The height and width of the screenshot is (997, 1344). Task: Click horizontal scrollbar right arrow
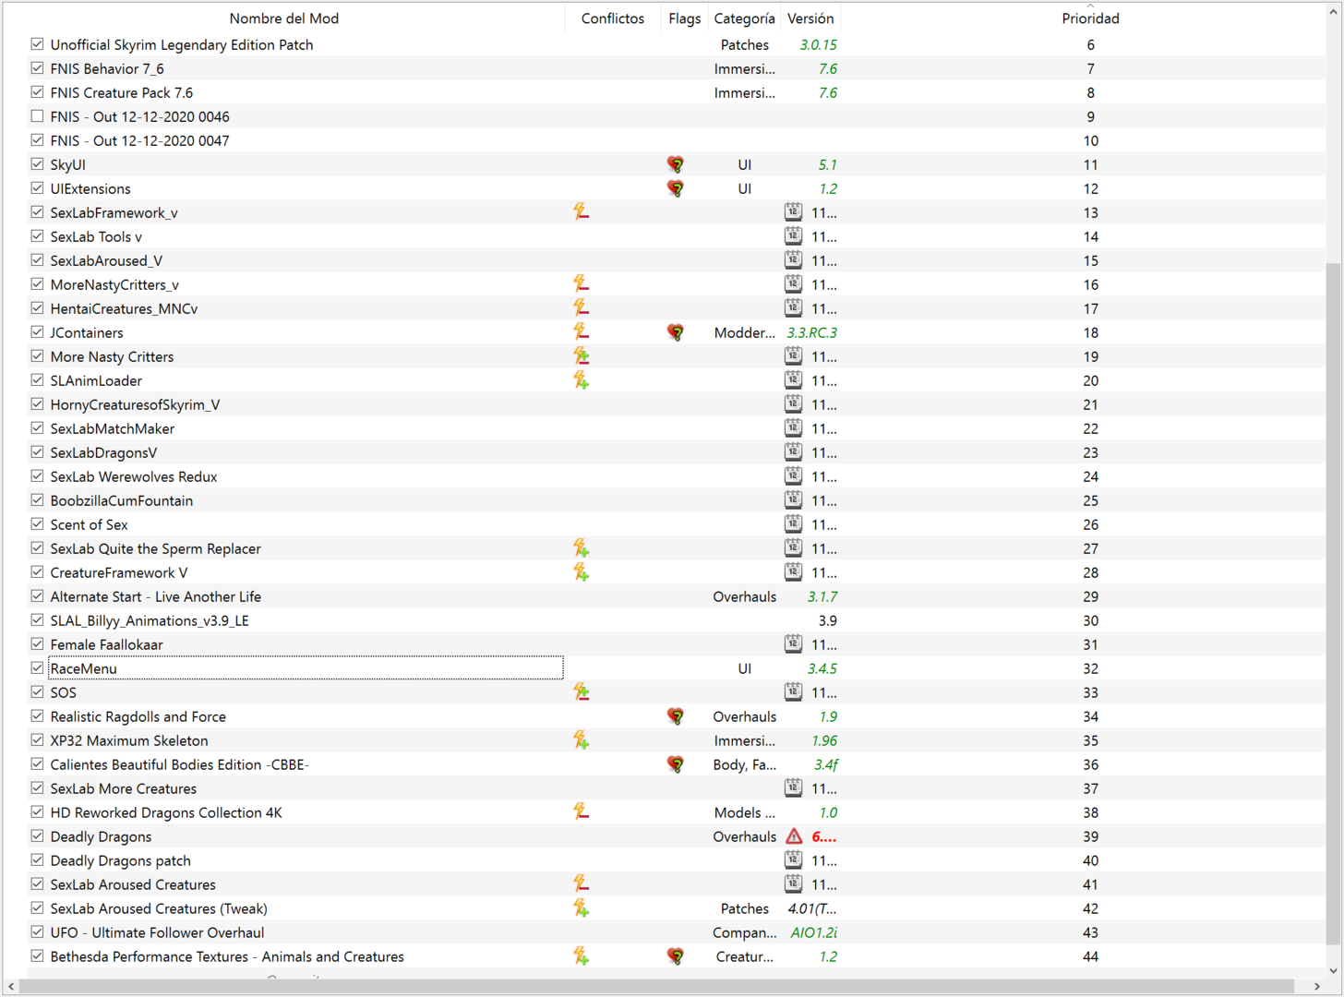1317,987
